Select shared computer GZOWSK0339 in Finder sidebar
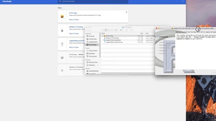This screenshot has height=121, width=216. 94,71
